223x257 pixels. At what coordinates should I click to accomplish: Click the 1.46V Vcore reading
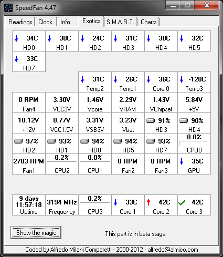click(x=95, y=102)
